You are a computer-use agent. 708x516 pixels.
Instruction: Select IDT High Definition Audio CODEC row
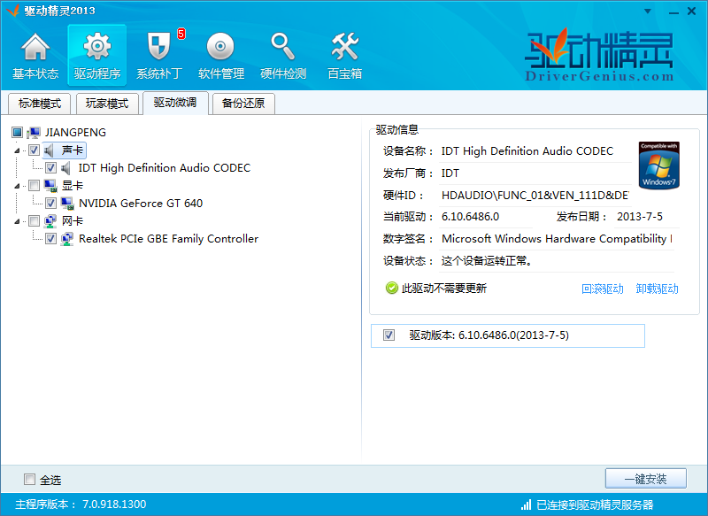tap(165, 168)
